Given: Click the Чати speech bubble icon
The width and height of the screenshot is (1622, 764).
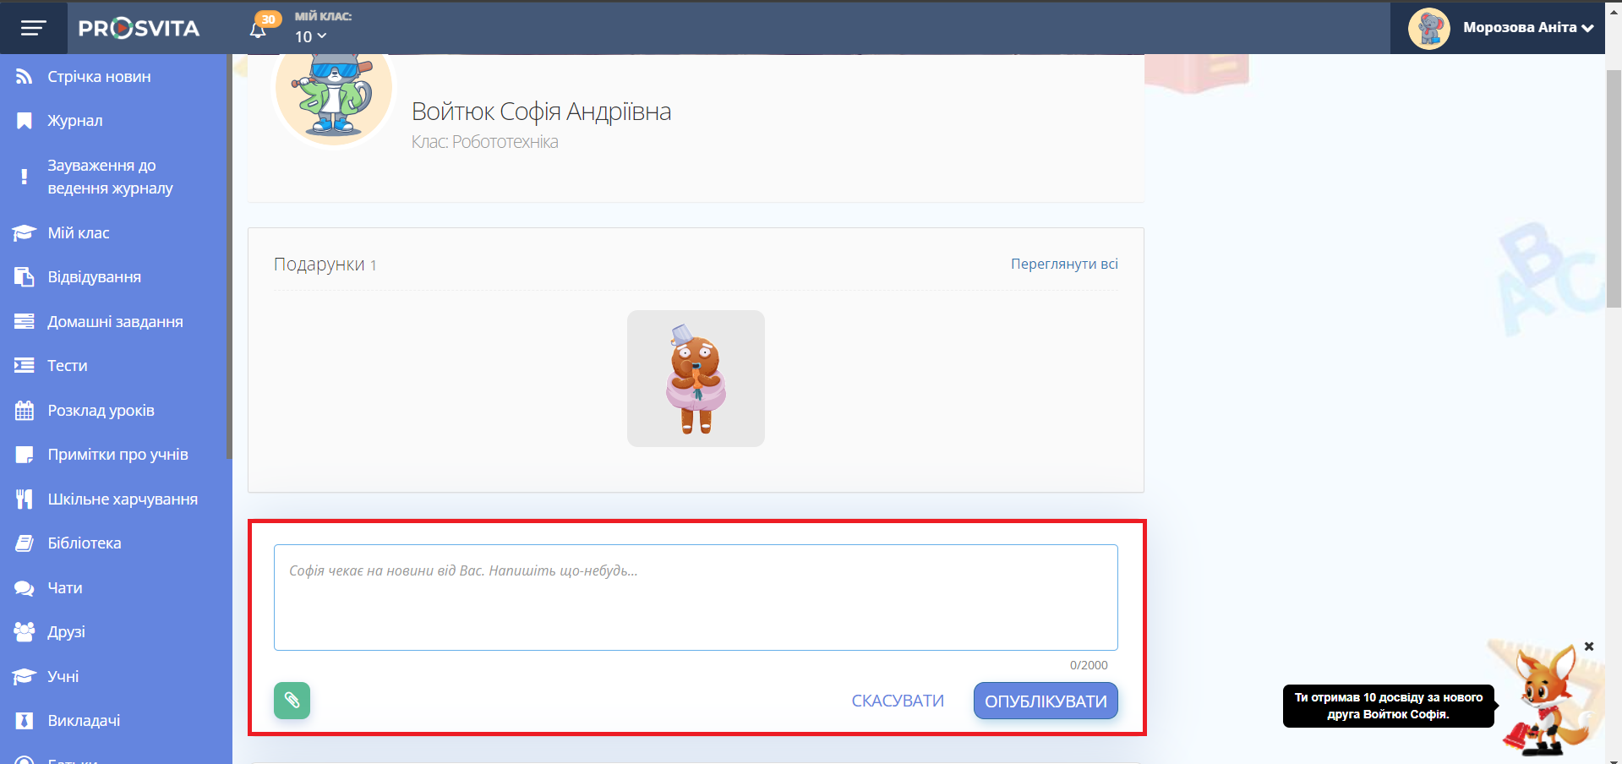Looking at the screenshot, I should (25, 588).
